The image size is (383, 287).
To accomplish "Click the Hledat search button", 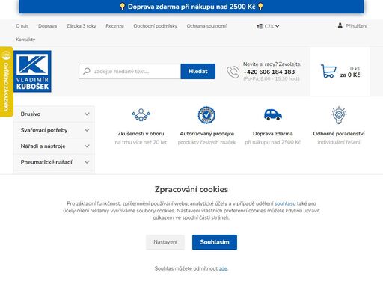I will pyautogui.click(x=198, y=71).
